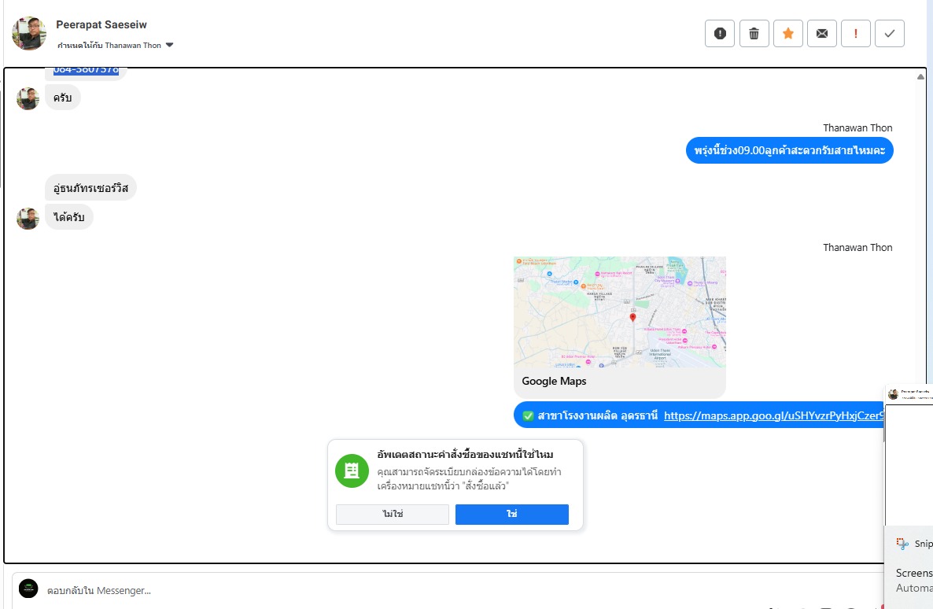933x609 pixels.
Task: Open the Google Maps preview thumbnail
Action: coord(619,312)
